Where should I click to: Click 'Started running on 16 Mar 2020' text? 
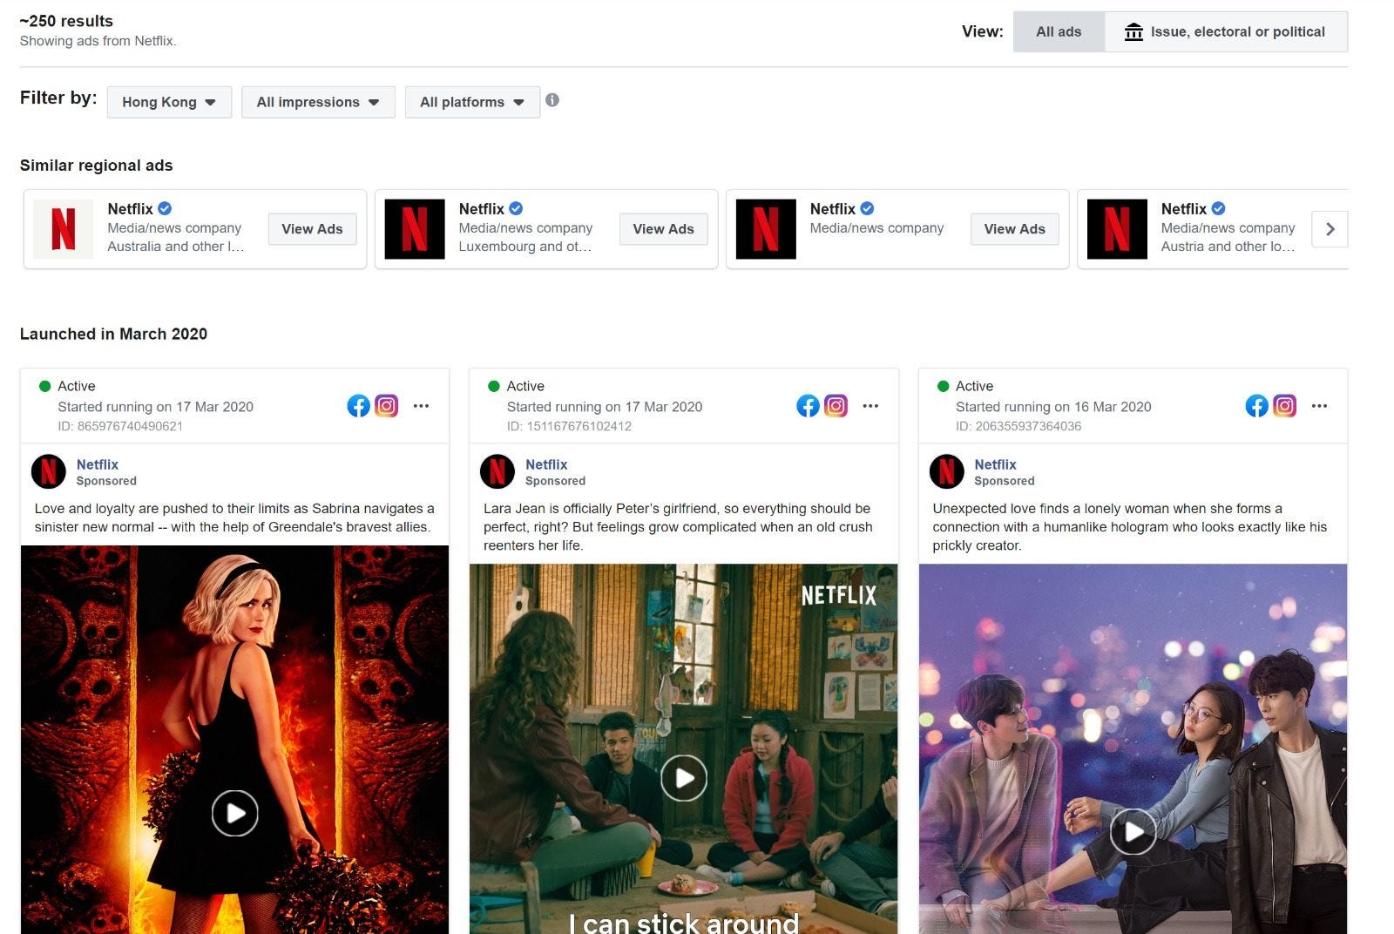(1053, 407)
